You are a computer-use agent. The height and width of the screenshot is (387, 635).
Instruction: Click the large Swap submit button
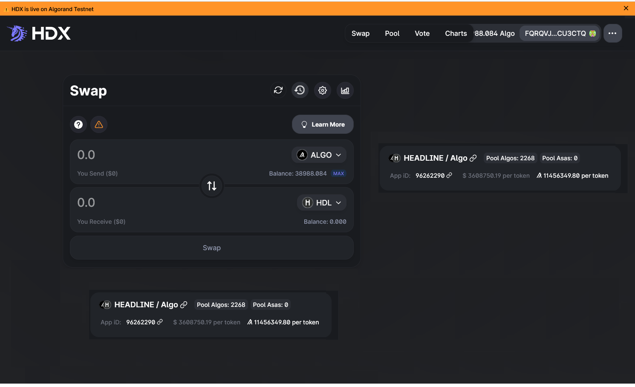[212, 248]
